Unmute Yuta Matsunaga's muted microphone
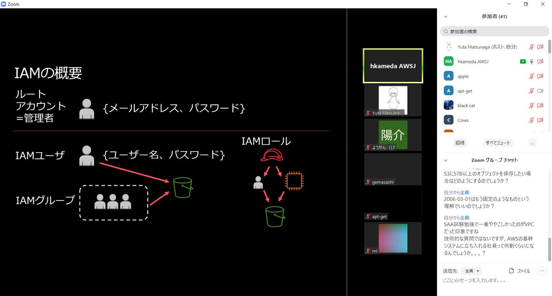The height and width of the screenshot is (296, 552). (531, 46)
